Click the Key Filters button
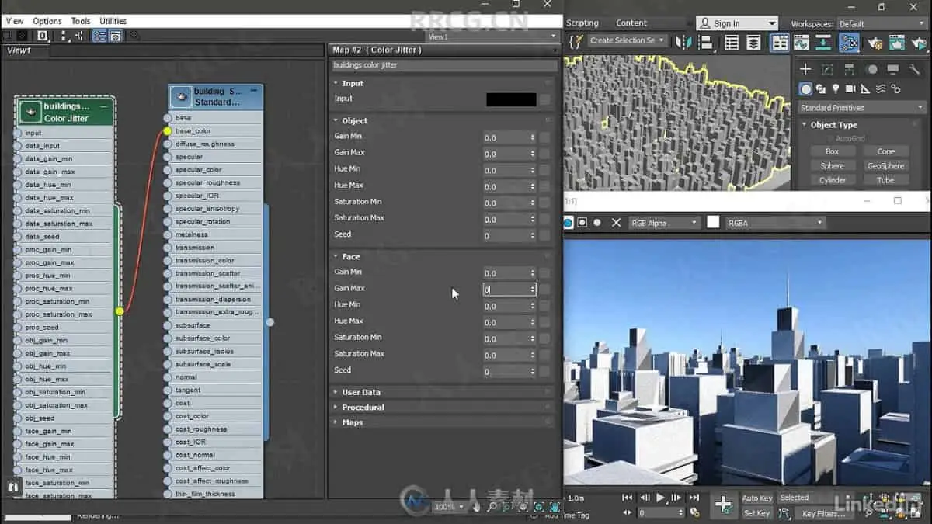 tap(822, 514)
